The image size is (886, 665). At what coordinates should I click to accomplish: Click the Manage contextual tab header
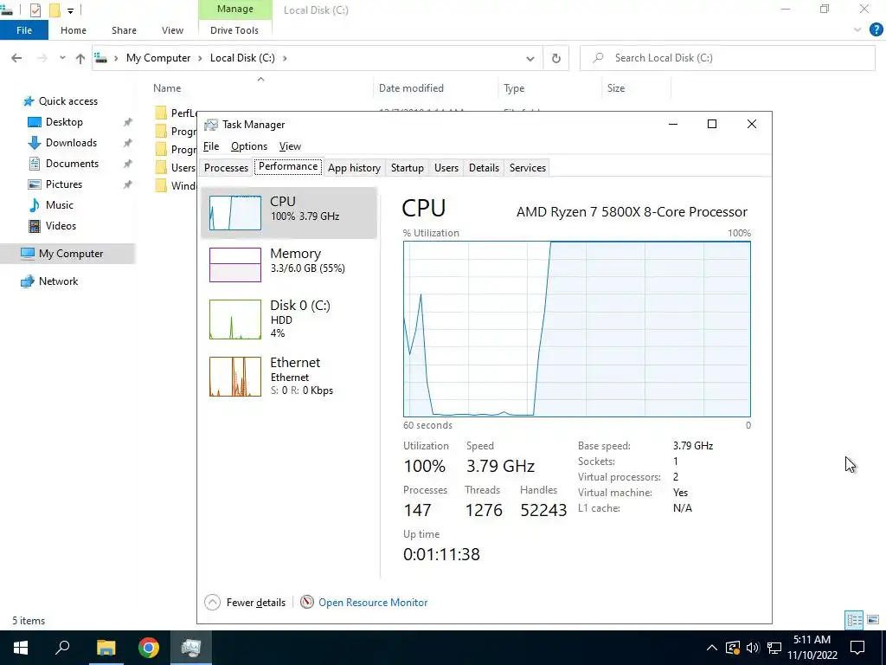pos(235,10)
